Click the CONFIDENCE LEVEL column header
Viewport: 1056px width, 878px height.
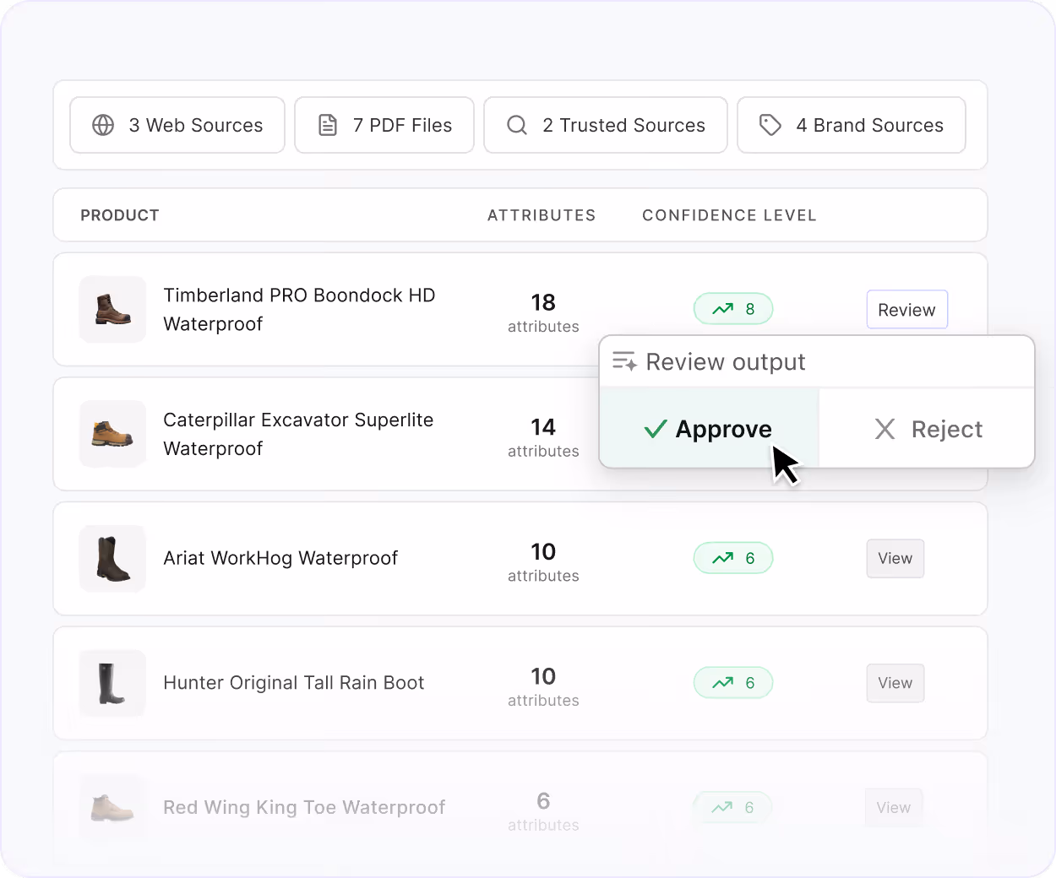click(x=729, y=215)
